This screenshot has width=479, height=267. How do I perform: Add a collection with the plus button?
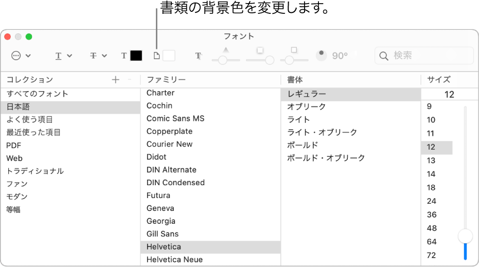pos(115,80)
